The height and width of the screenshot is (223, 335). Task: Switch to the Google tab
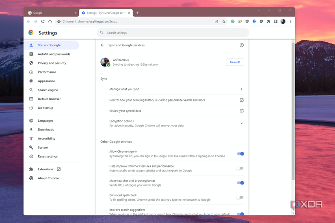(x=52, y=13)
